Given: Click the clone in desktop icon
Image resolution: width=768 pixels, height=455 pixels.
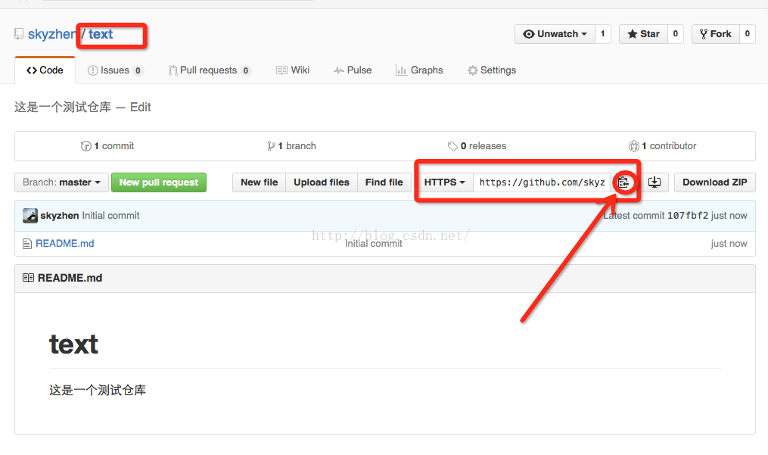Looking at the screenshot, I should [655, 182].
